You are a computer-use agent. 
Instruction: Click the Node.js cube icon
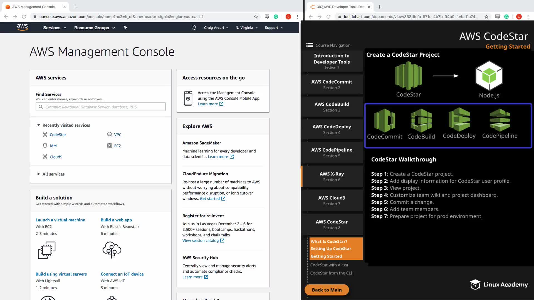489,76
